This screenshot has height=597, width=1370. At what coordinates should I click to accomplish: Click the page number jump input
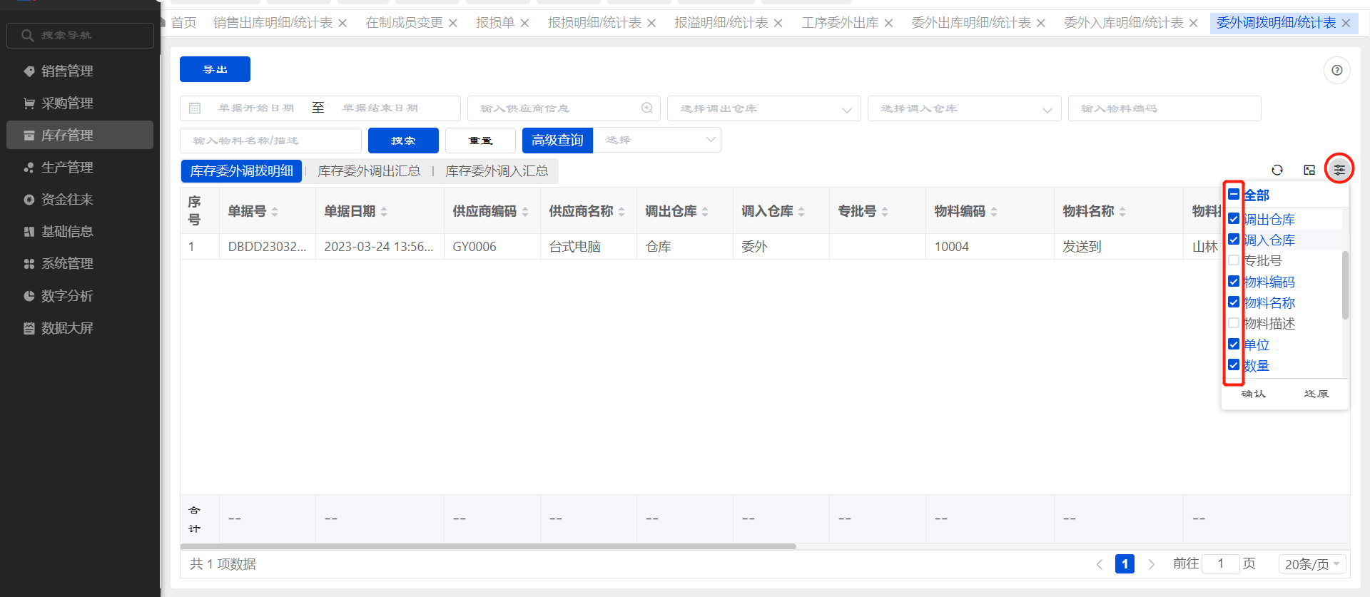coord(1220,563)
